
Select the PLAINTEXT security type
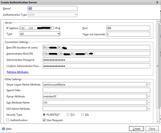point(44,114)
